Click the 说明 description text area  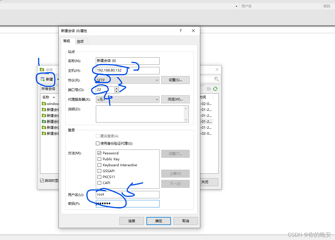point(140,114)
